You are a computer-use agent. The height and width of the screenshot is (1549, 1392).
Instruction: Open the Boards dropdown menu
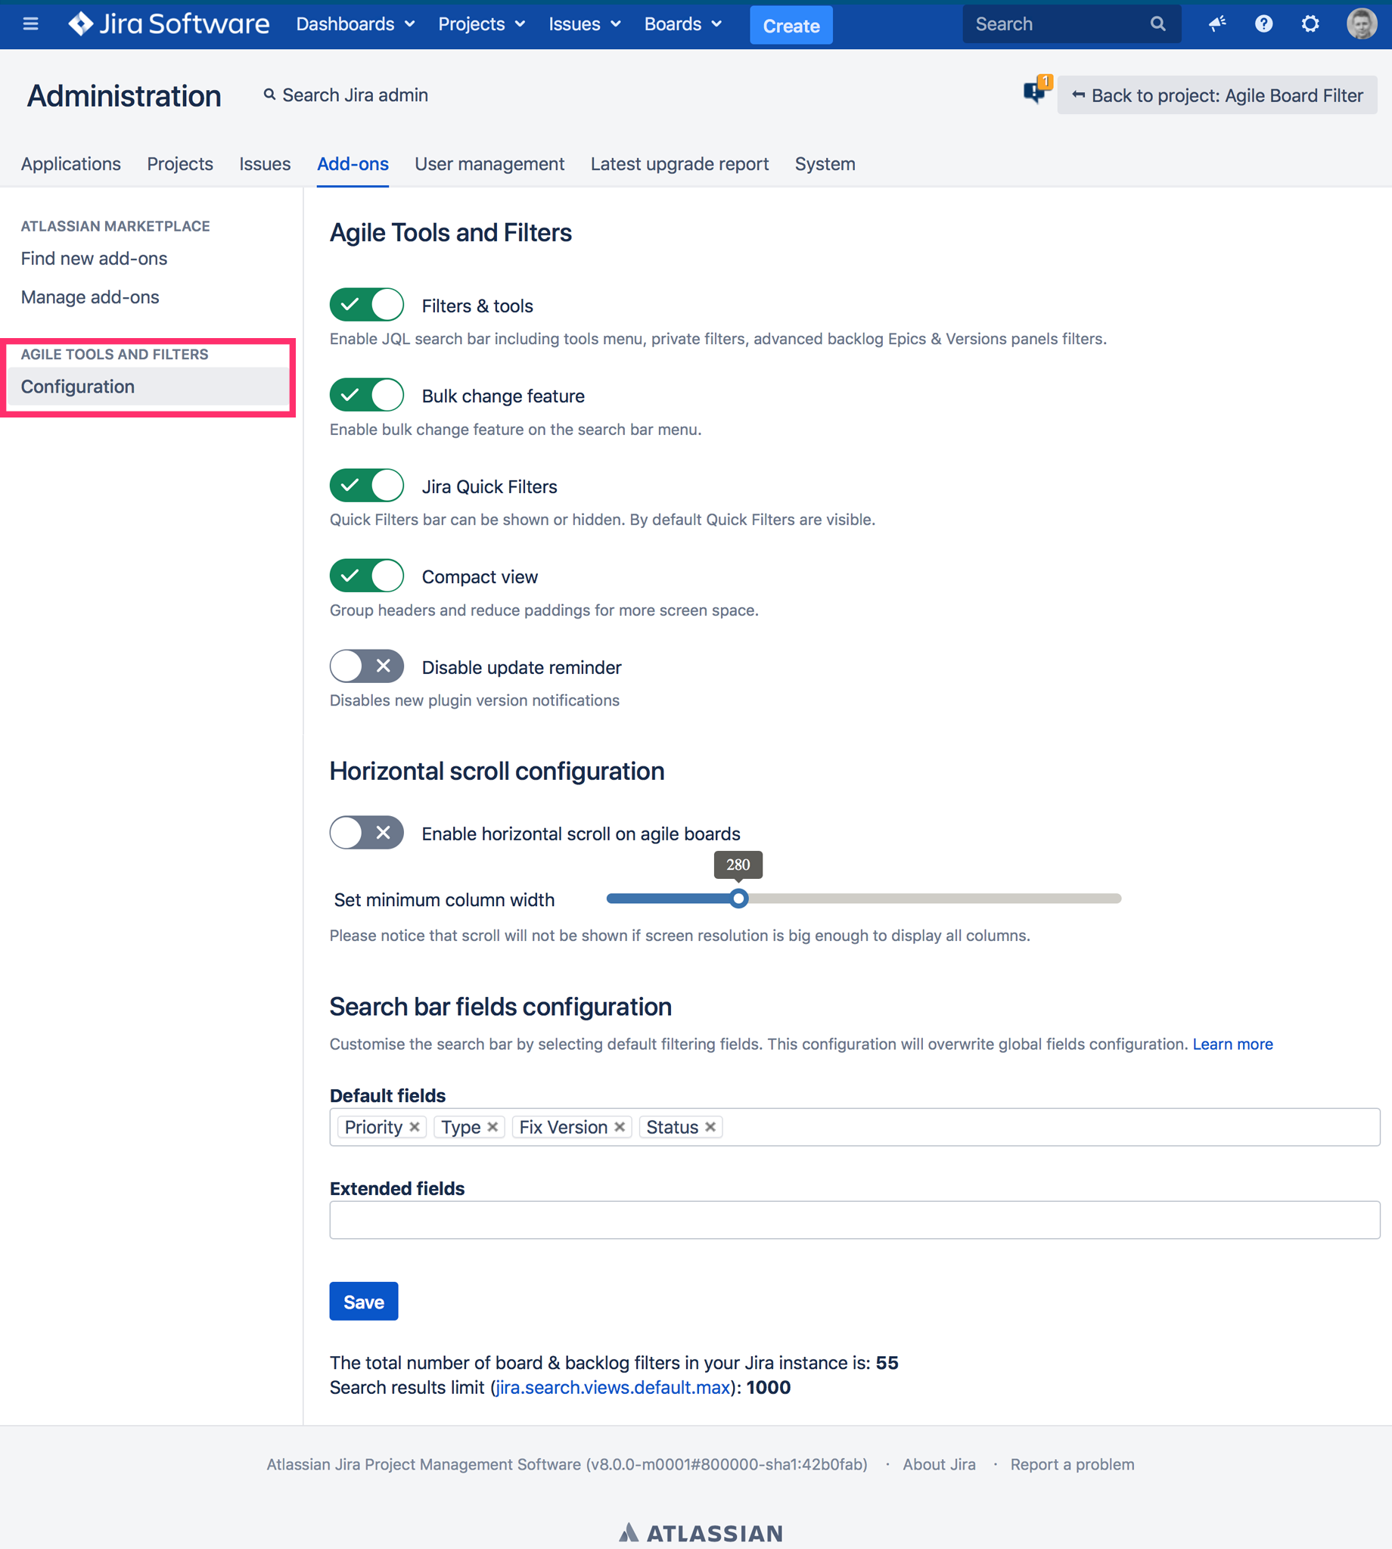(x=682, y=23)
